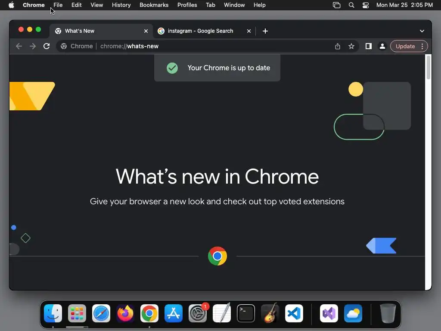Viewport: 441px width, 331px height.
Task: Open App Store from the dock
Action: click(174, 313)
